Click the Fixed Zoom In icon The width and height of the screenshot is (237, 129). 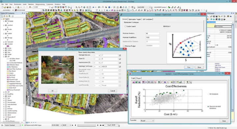pyautogui.click(x=87, y=7)
